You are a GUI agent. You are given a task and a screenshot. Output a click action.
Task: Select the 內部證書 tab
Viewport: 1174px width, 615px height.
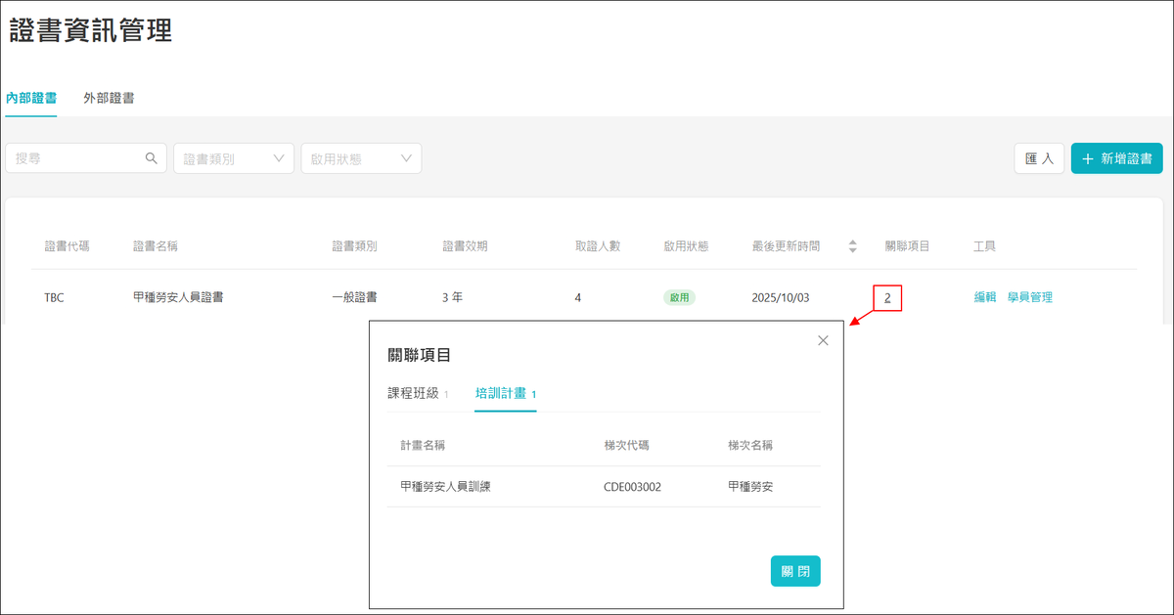tap(31, 98)
